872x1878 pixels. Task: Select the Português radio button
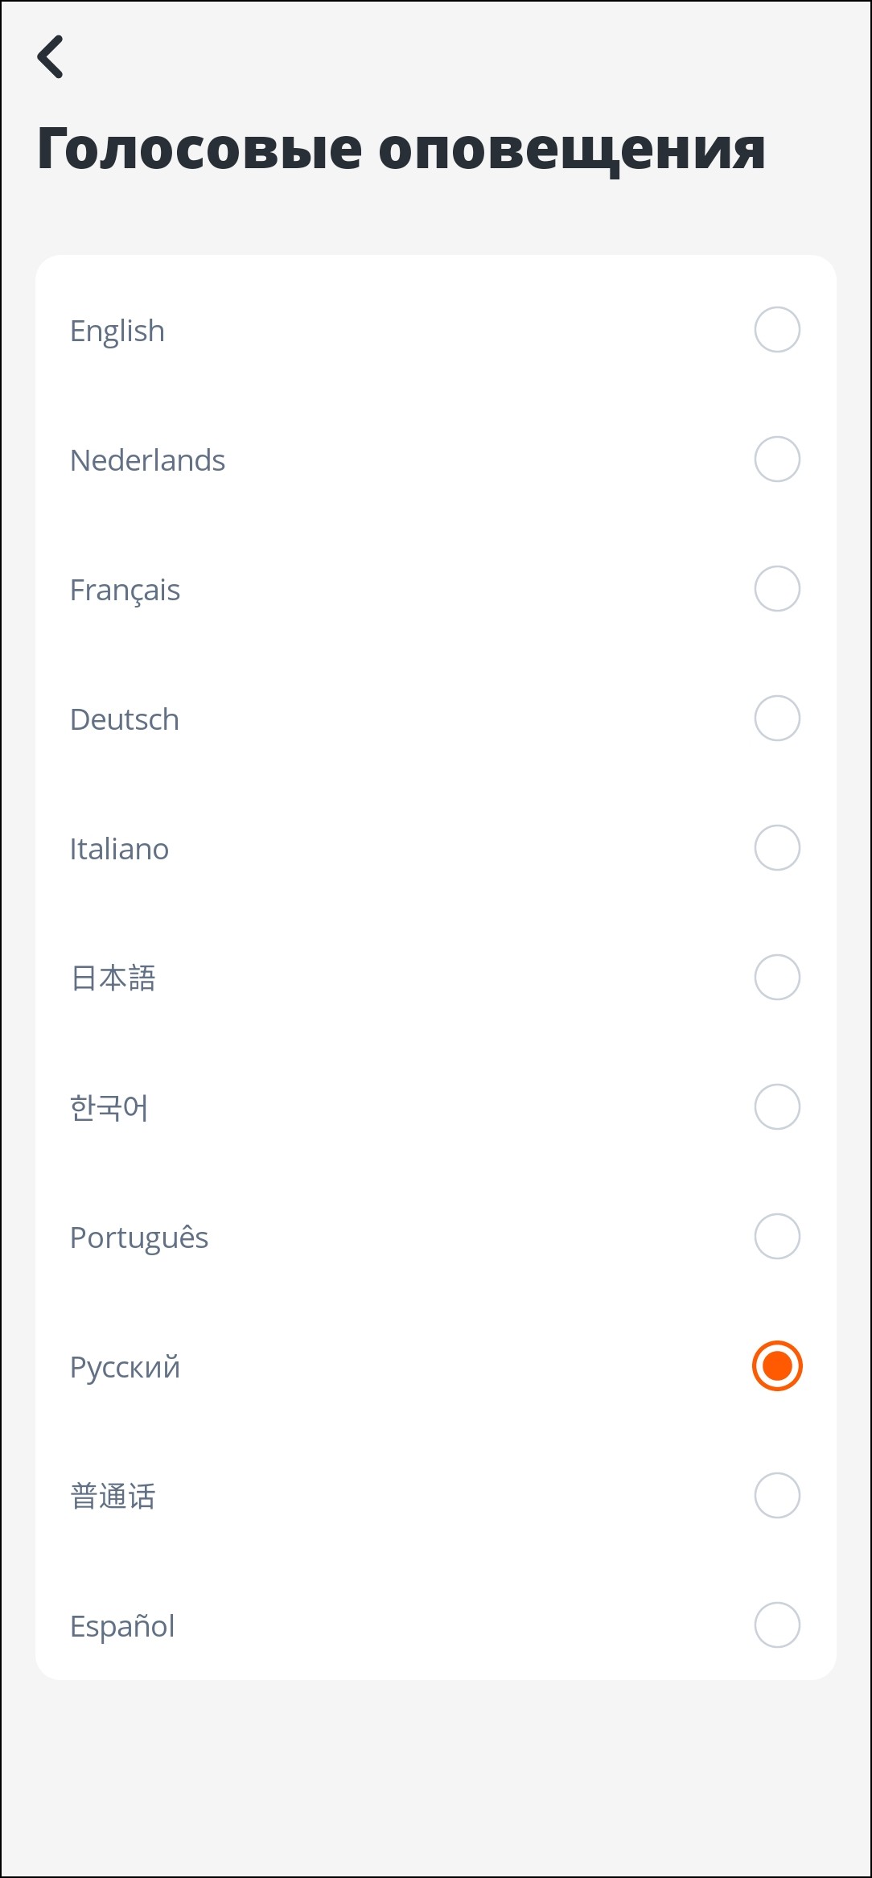(x=776, y=1237)
